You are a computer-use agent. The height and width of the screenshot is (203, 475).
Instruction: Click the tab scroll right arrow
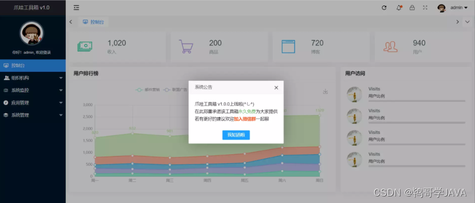point(457,22)
